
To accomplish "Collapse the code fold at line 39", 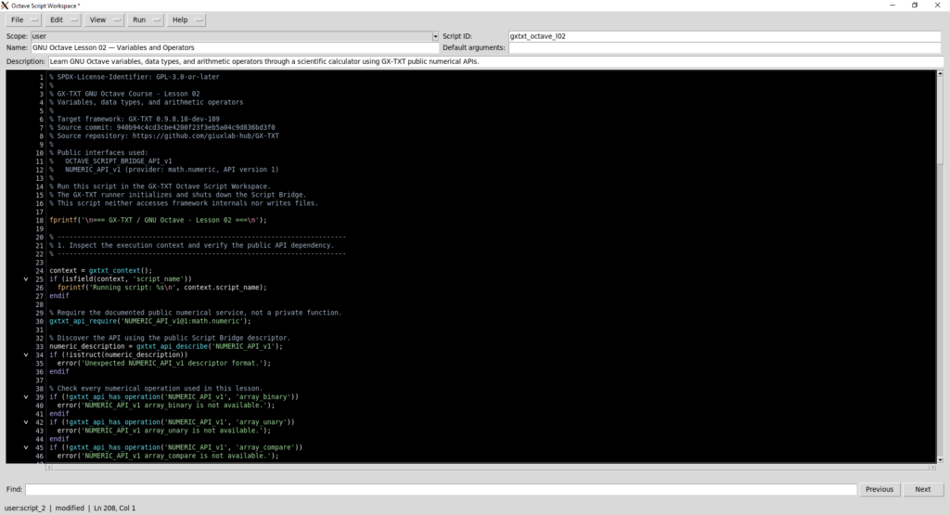I will pos(25,397).
